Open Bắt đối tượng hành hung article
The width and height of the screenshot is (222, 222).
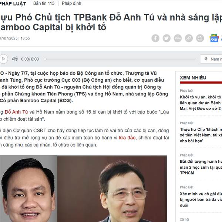pos(201,167)
